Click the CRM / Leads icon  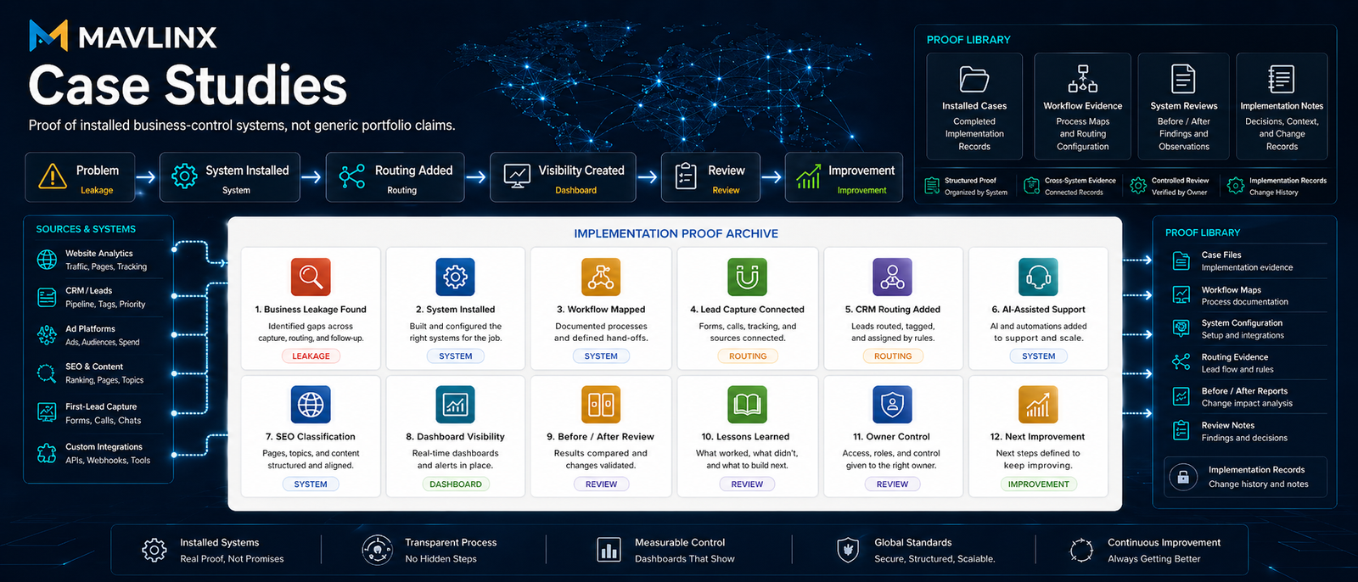tap(47, 297)
